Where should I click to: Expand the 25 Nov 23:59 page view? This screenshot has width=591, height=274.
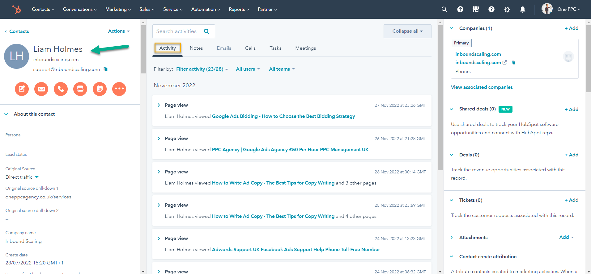click(159, 205)
